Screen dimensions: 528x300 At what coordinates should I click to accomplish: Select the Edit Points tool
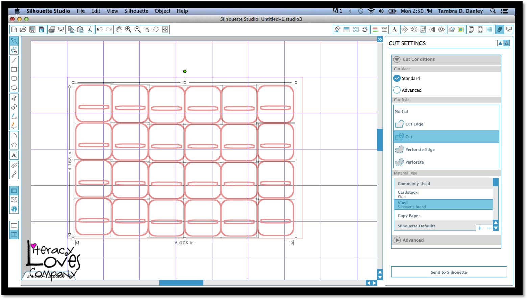(14, 50)
